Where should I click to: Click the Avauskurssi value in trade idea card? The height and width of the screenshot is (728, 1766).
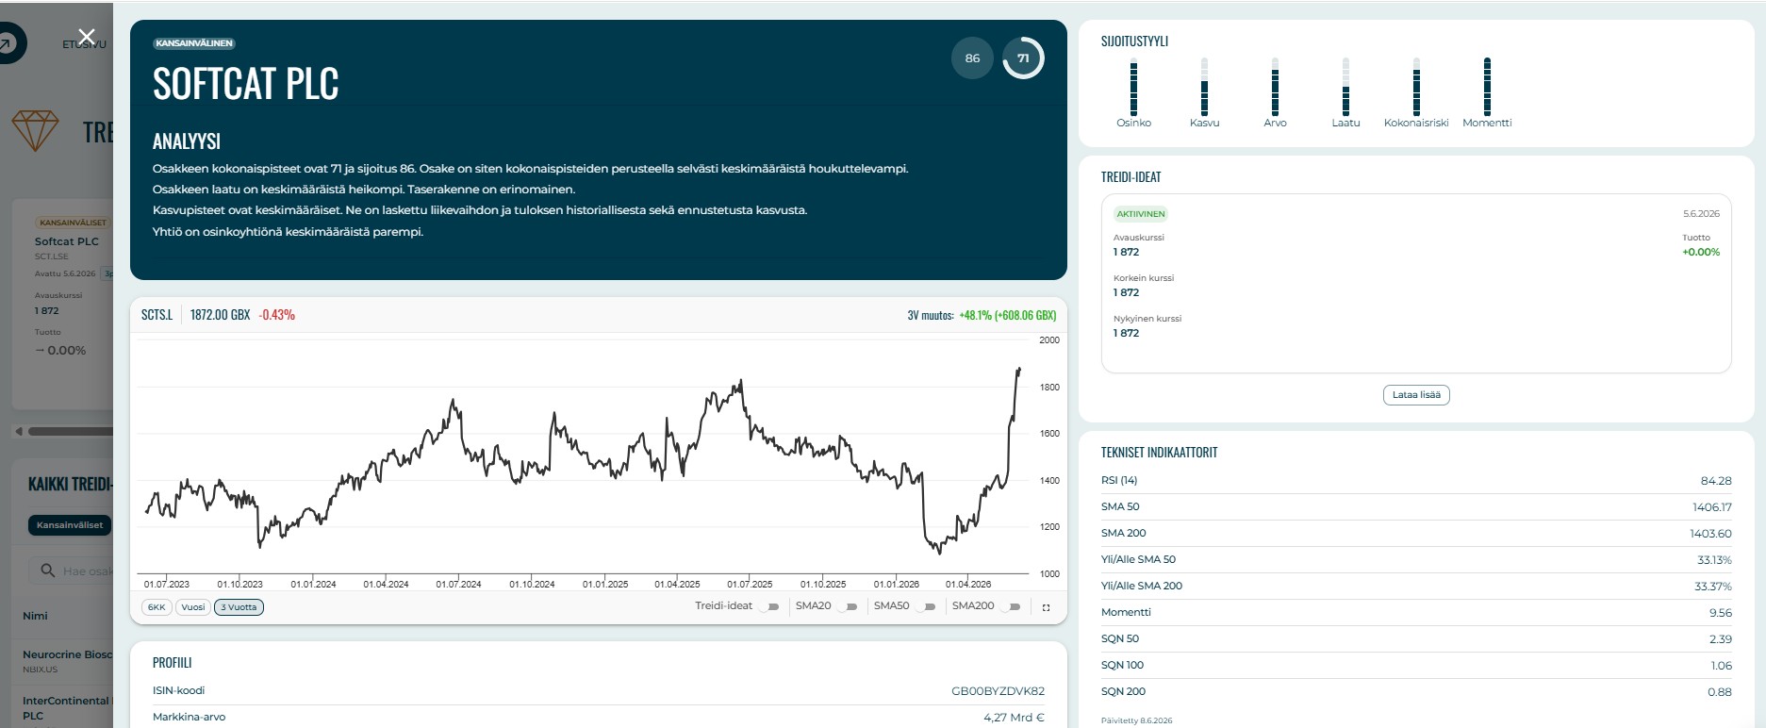click(1126, 252)
